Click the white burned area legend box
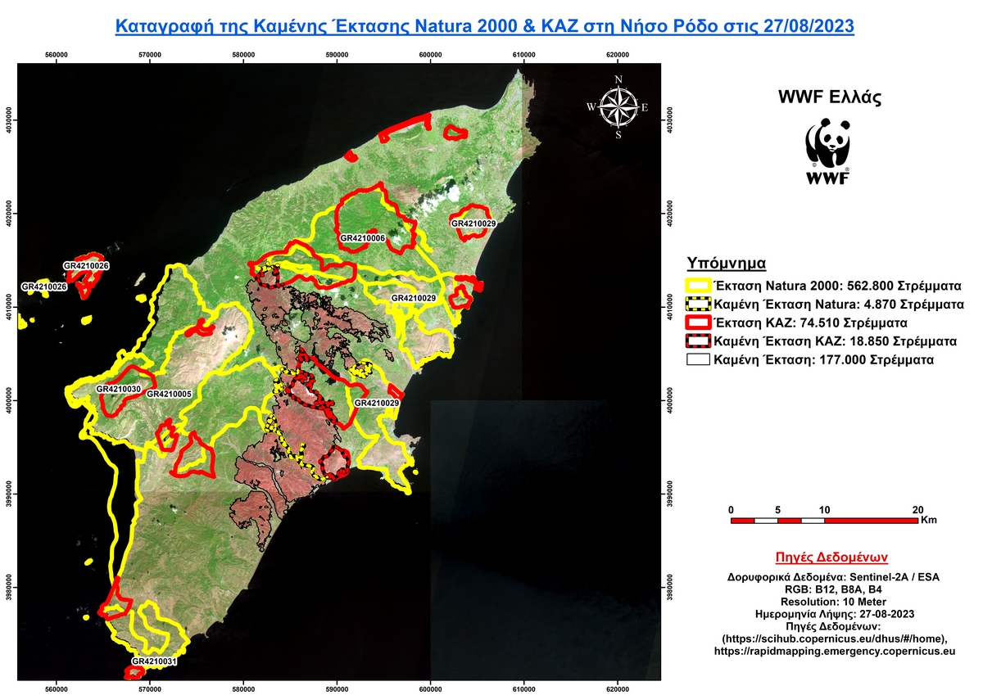Viewport: 983px width, 695px height. (697, 360)
